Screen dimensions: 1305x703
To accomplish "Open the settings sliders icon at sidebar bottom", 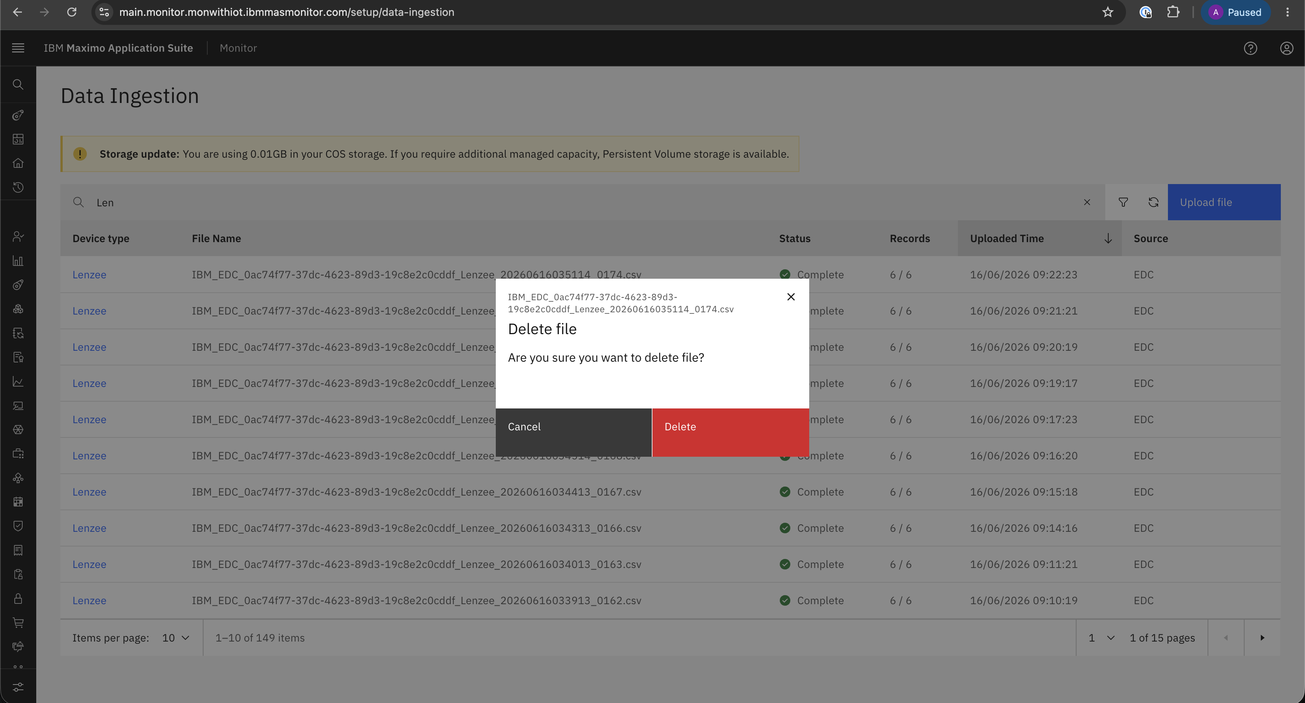I will [x=18, y=687].
